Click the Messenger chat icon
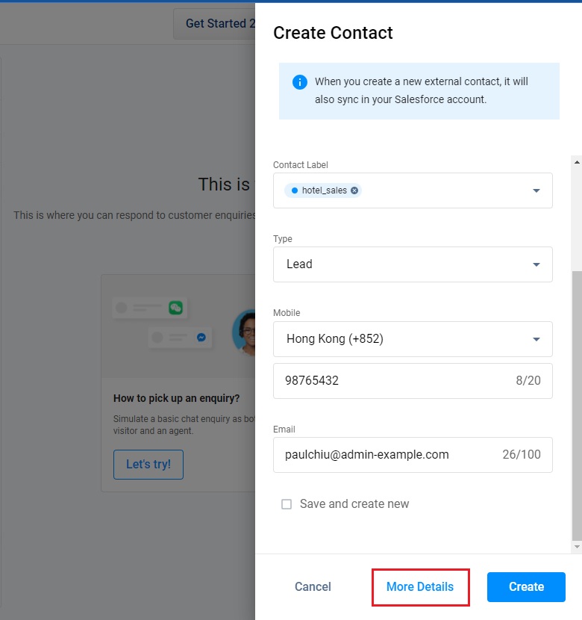Screen dimensions: 582x620 point(201,337)
